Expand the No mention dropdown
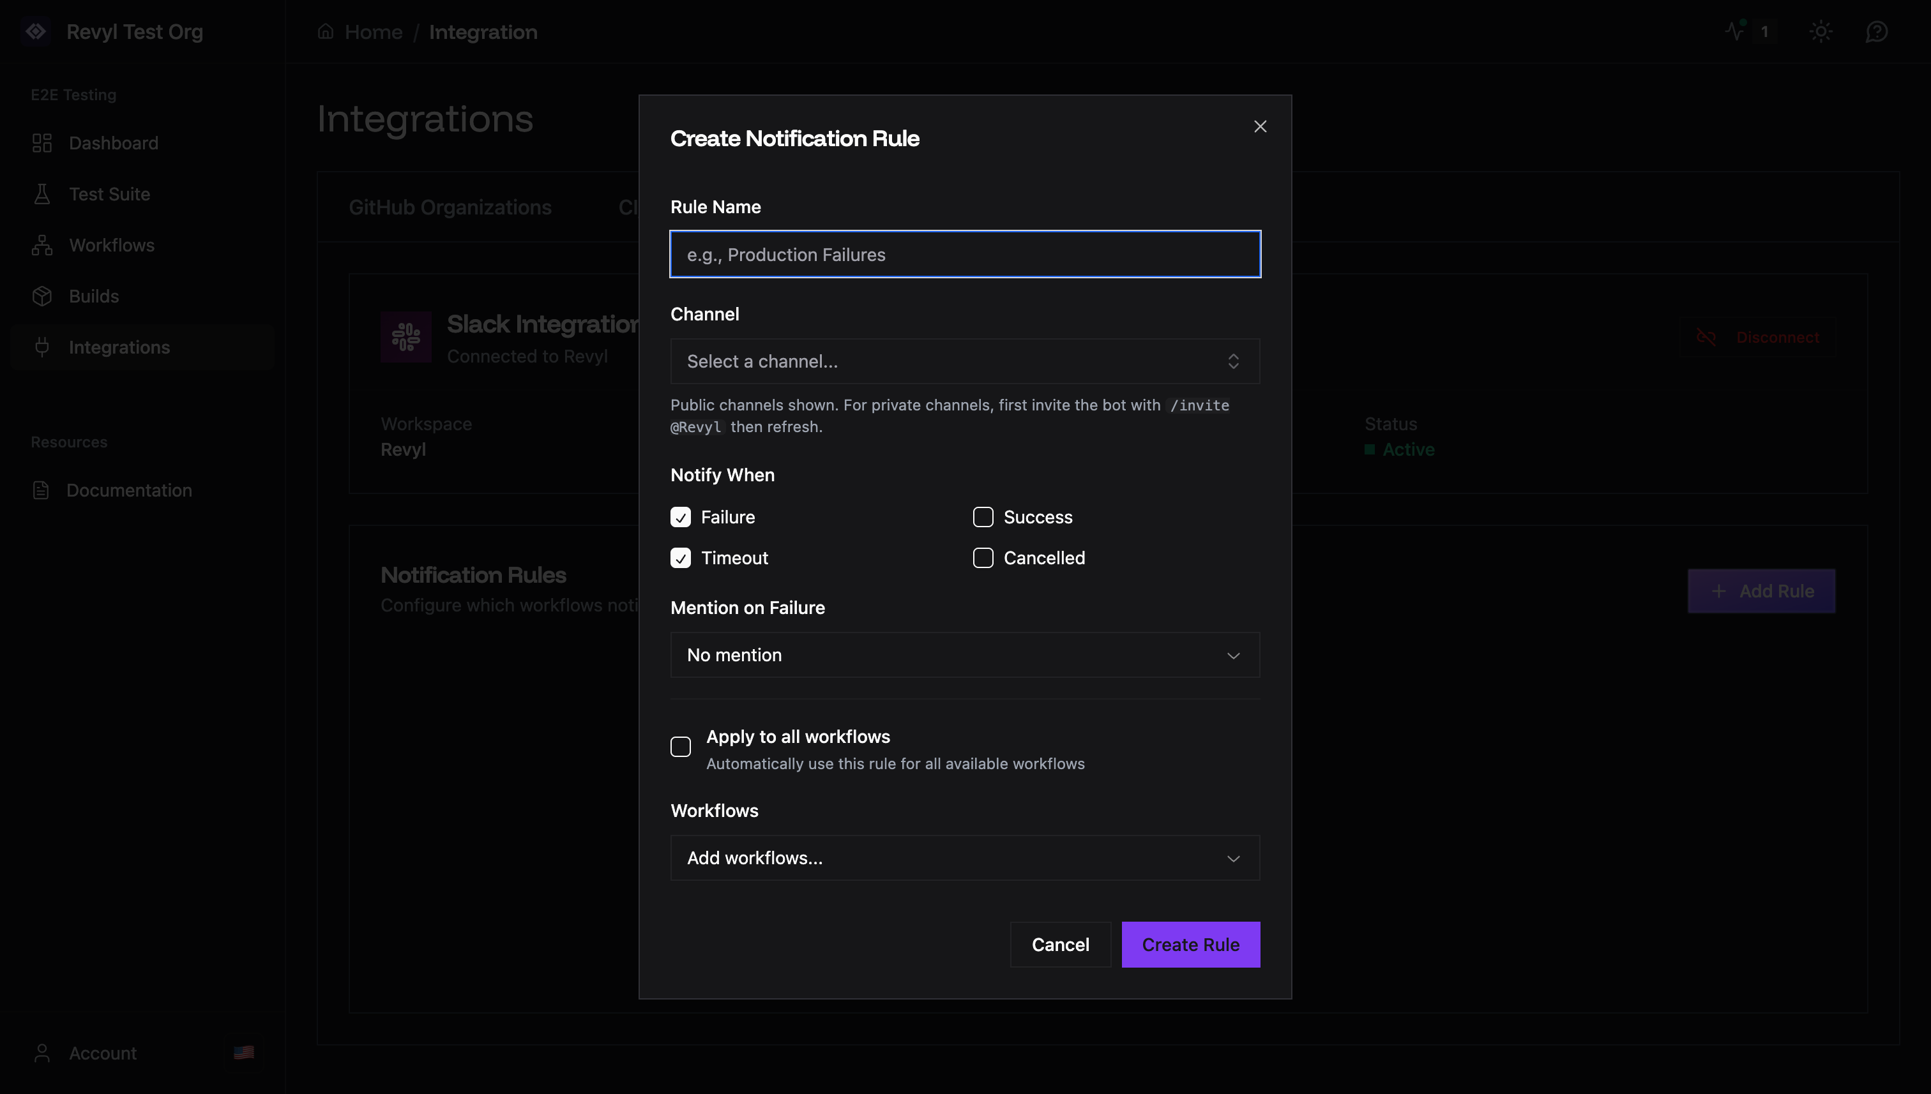 (964, 654)
